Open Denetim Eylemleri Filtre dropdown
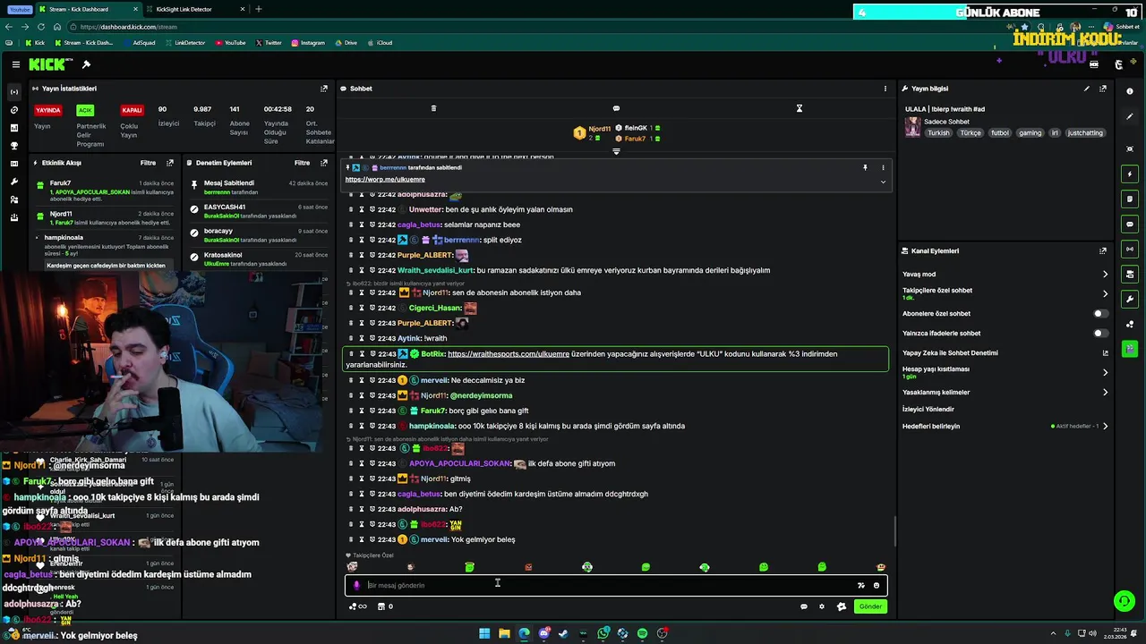Screen dimensions: 1146x644 (x=303, y=163)
